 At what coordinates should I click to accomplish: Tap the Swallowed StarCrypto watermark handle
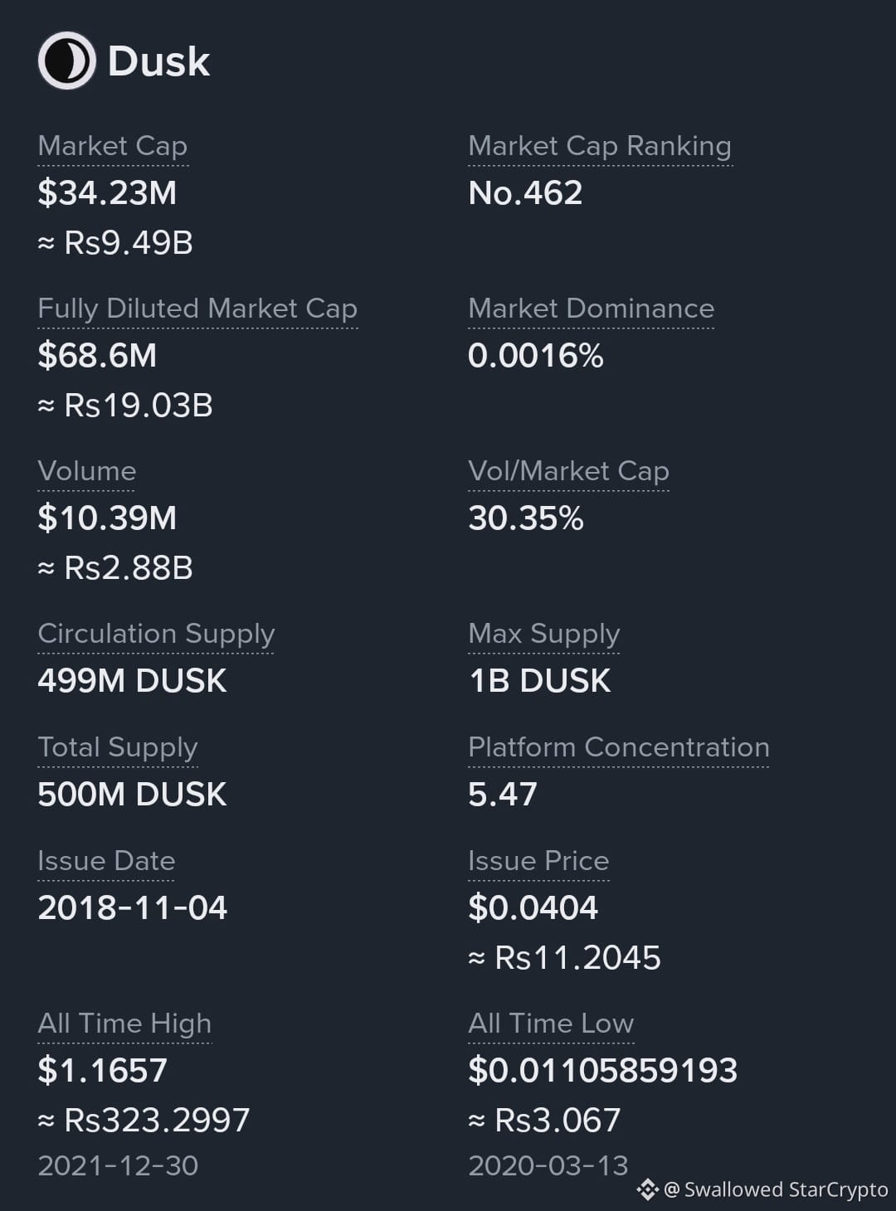click(x=777, y=1189)
